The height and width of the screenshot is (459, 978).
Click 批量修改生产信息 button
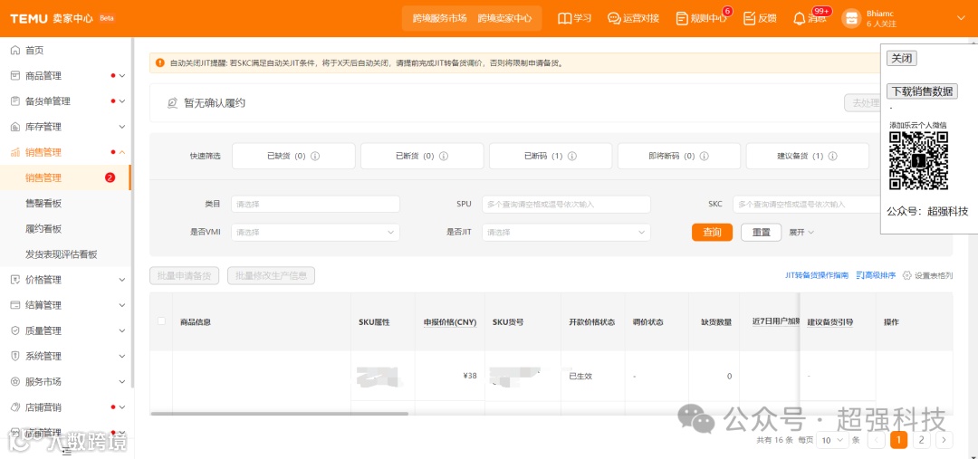pos(272,275)
